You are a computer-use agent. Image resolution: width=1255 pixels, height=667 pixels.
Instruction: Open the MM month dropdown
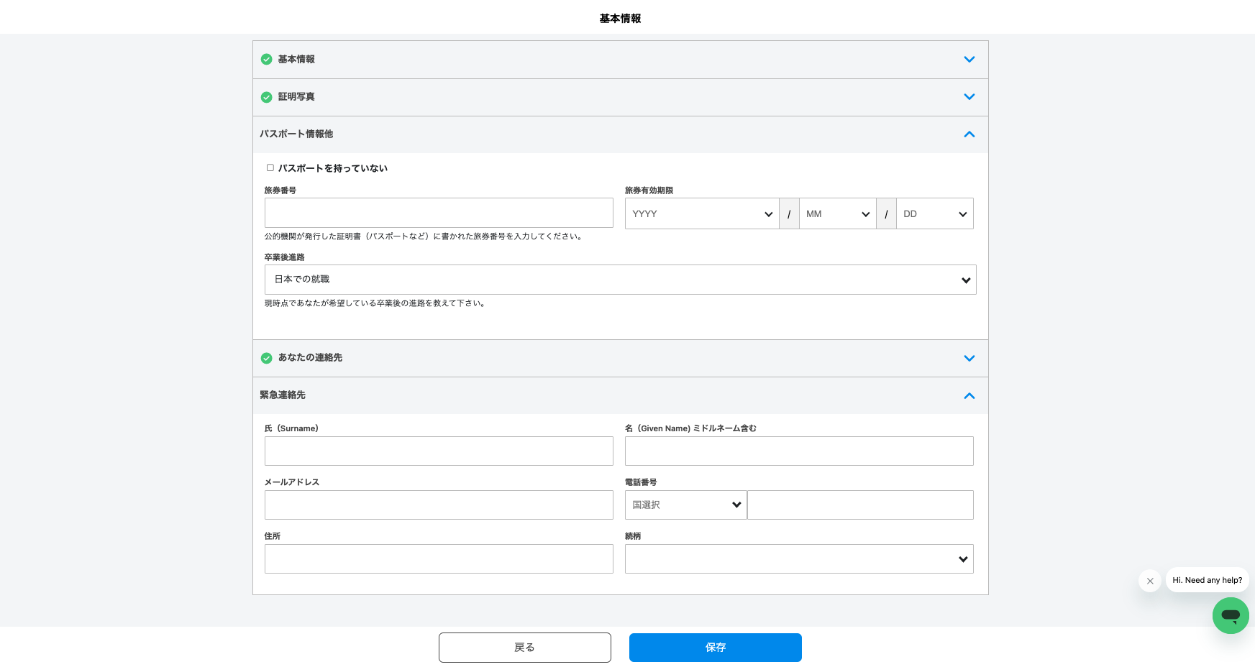click(837, 213)
